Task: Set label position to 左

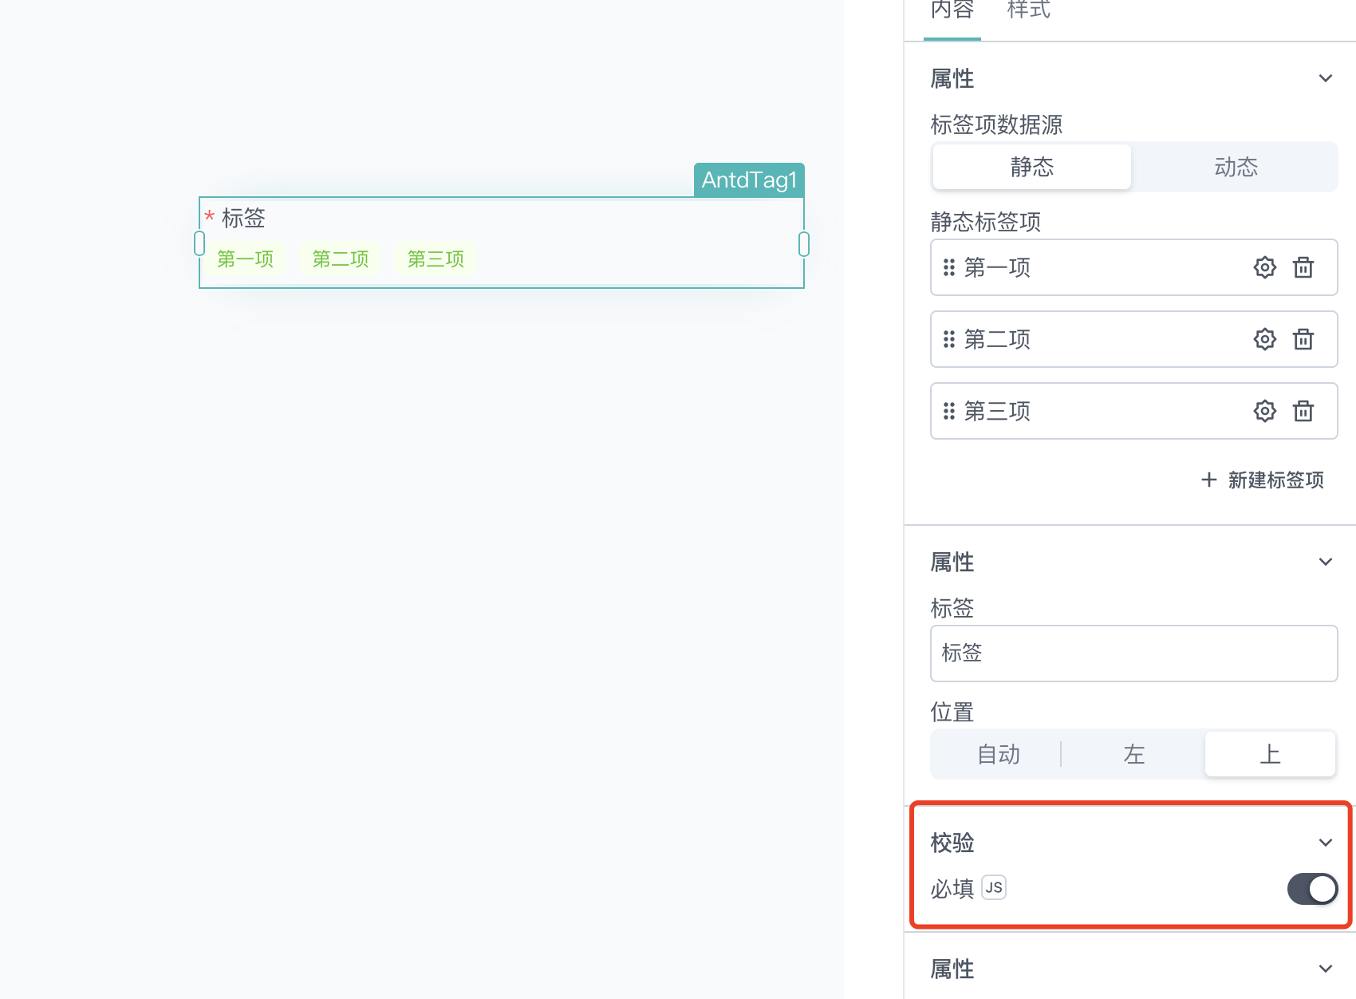Action: [x=1133, y=754]
